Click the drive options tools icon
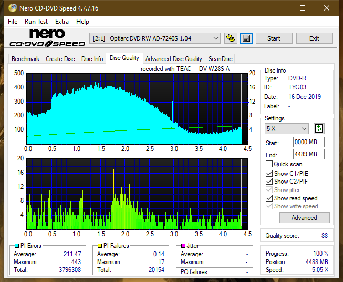Screen dimensions: 343x282 231,38
